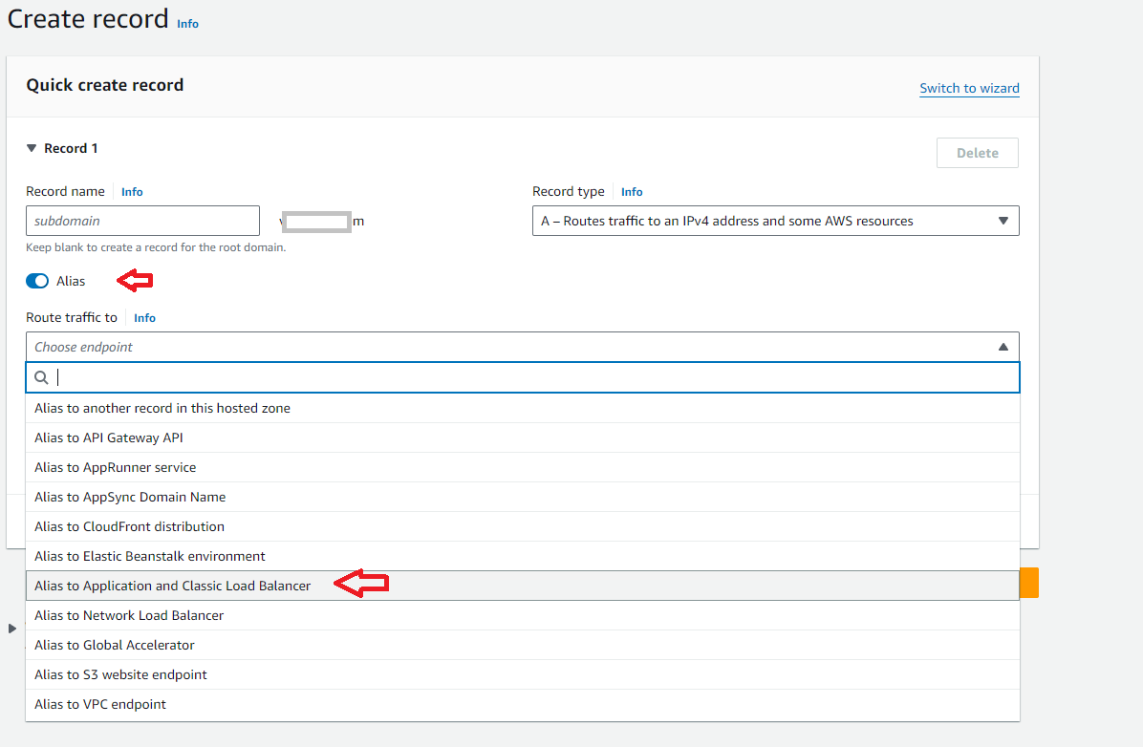Open the Record type dropdown
The height and width of the screenshot is (747, 1143).
(x=775, y=221)
